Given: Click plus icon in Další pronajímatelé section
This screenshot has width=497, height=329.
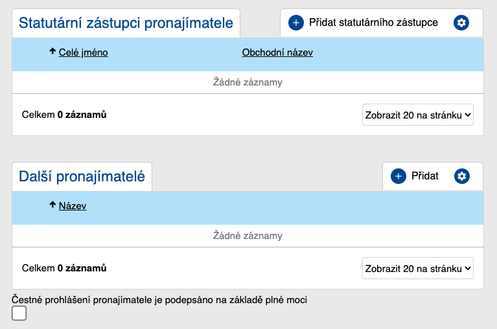Looking at the screenshot, I should (x=399, y=176).
